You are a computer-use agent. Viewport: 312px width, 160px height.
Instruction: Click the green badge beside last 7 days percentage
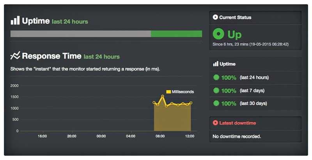point(216,91)
